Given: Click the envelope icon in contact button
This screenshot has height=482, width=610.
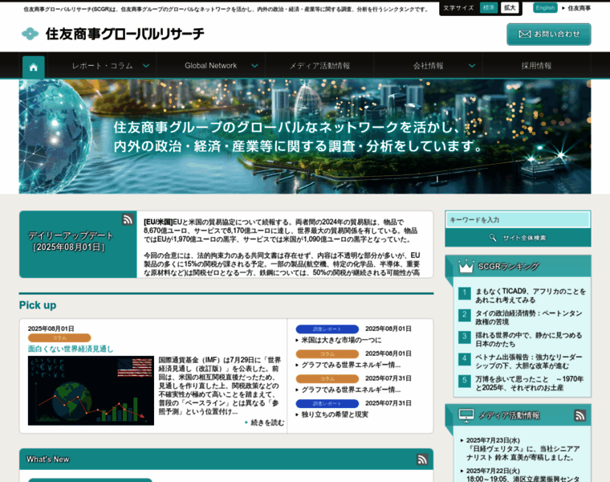Looking at the screenshot, I should (x=524, y=35).
